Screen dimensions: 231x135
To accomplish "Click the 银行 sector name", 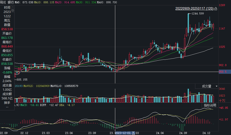I will click(11, 2).
